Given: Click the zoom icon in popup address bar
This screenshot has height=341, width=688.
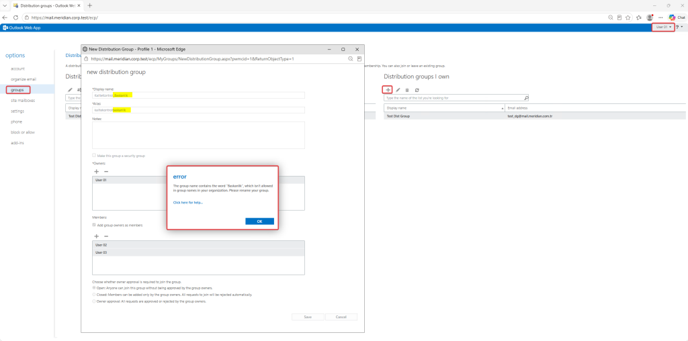Looking at the screenshot, I should pos(351,58).
